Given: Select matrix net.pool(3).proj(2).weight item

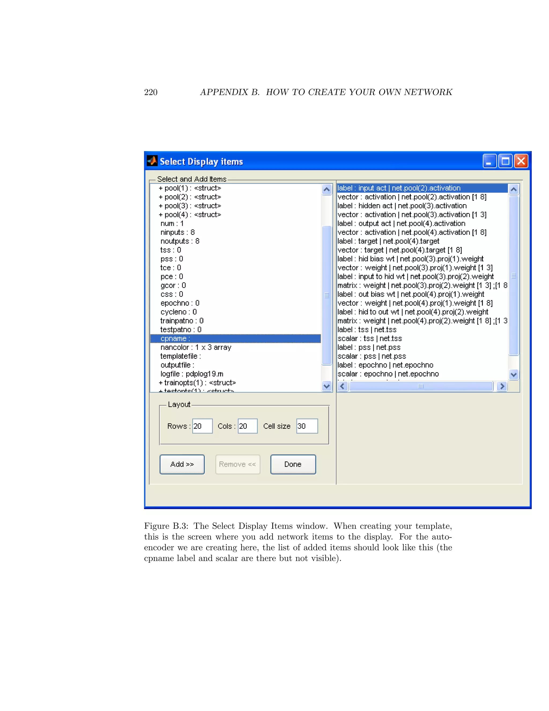Looking at the screenshot, I should [x=422, y=285].
